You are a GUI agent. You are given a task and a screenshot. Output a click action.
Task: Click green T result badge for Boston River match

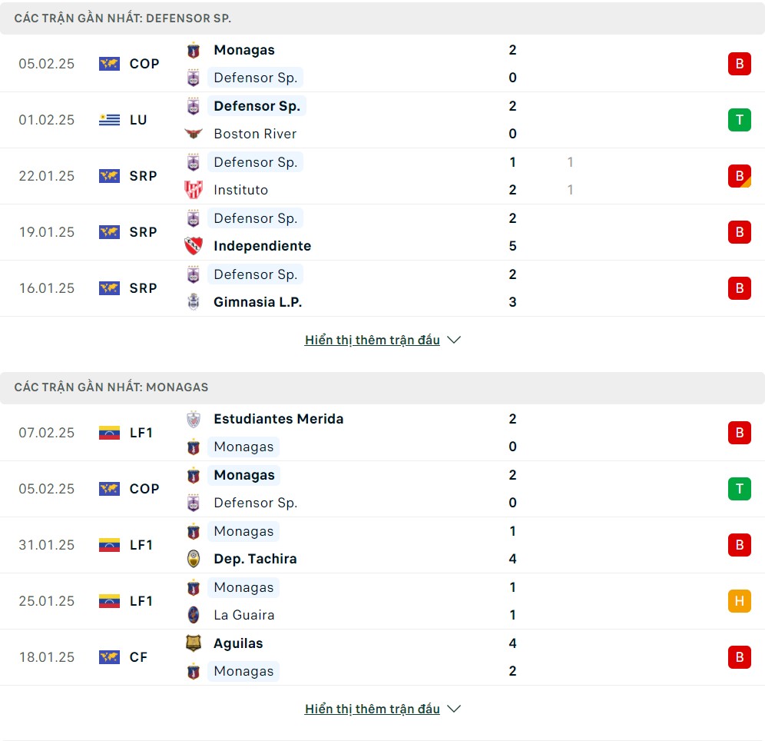pos(739,120)
